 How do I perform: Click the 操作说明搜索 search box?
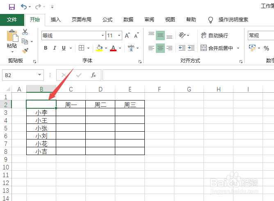point(233,20)
